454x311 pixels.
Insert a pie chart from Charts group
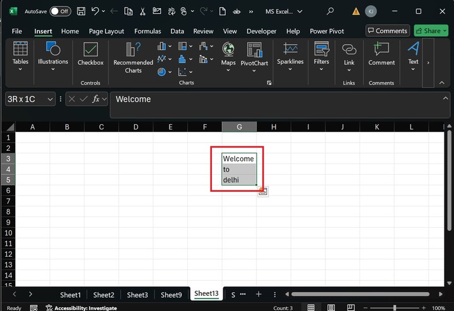coord(162,72)
